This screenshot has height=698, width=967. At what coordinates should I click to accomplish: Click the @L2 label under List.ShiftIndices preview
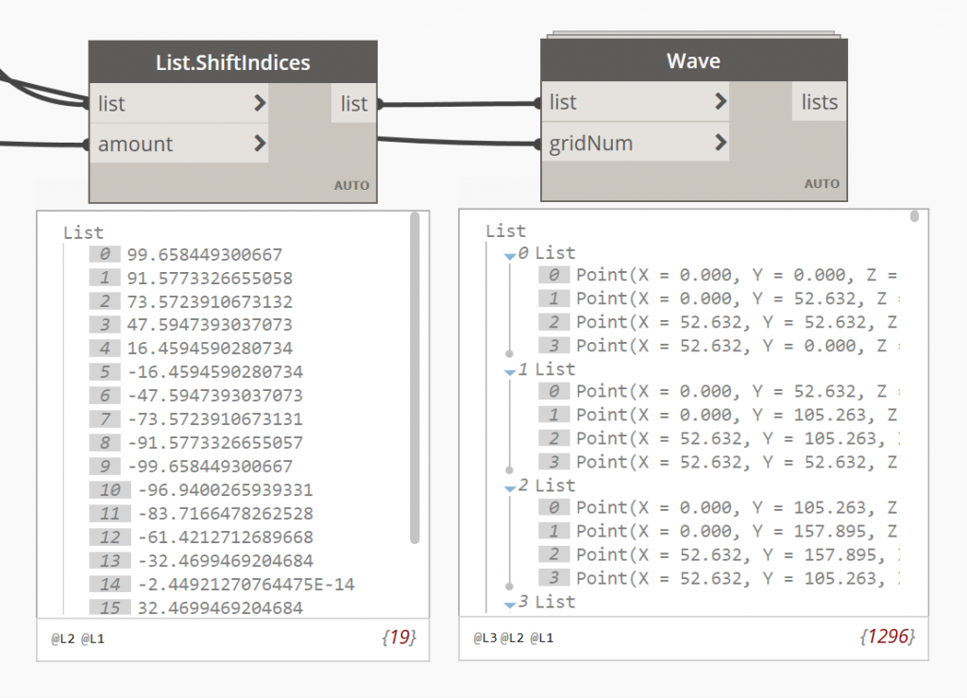(61, 638)
